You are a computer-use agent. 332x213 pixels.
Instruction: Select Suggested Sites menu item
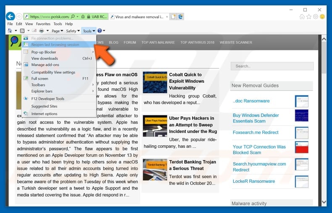click(x=59, y=106)
